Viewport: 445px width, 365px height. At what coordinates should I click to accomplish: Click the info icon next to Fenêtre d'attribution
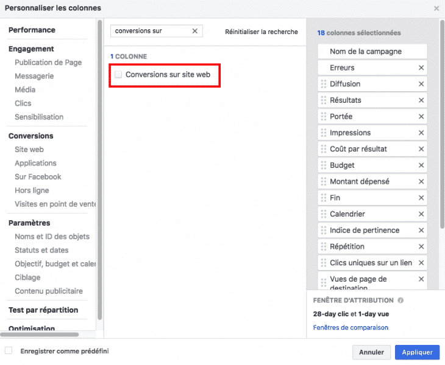400,301
